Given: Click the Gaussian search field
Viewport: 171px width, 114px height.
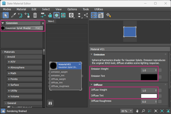Looking at the screenshot, I should pos(23,23).
